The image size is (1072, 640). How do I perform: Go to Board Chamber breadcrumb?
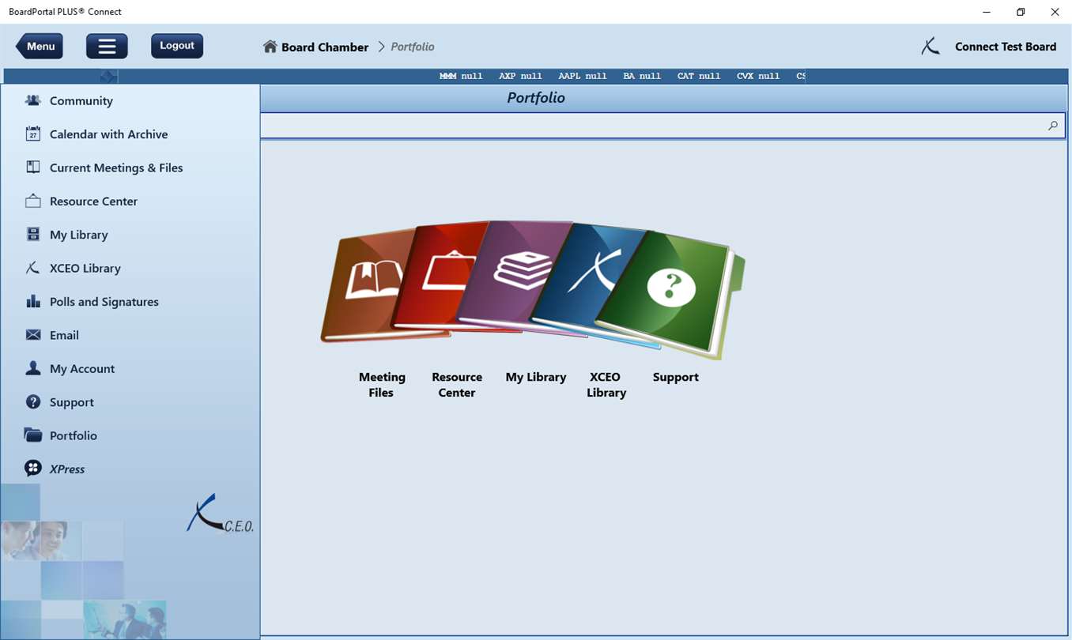(325, 47)
